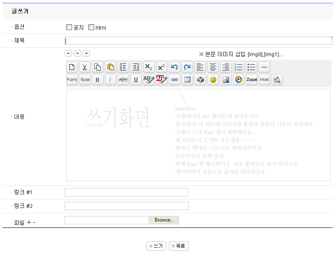
Task: Center align the text
Action: point(213,67)
